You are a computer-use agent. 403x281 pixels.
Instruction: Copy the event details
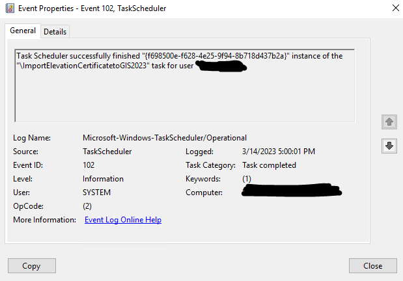32,265
